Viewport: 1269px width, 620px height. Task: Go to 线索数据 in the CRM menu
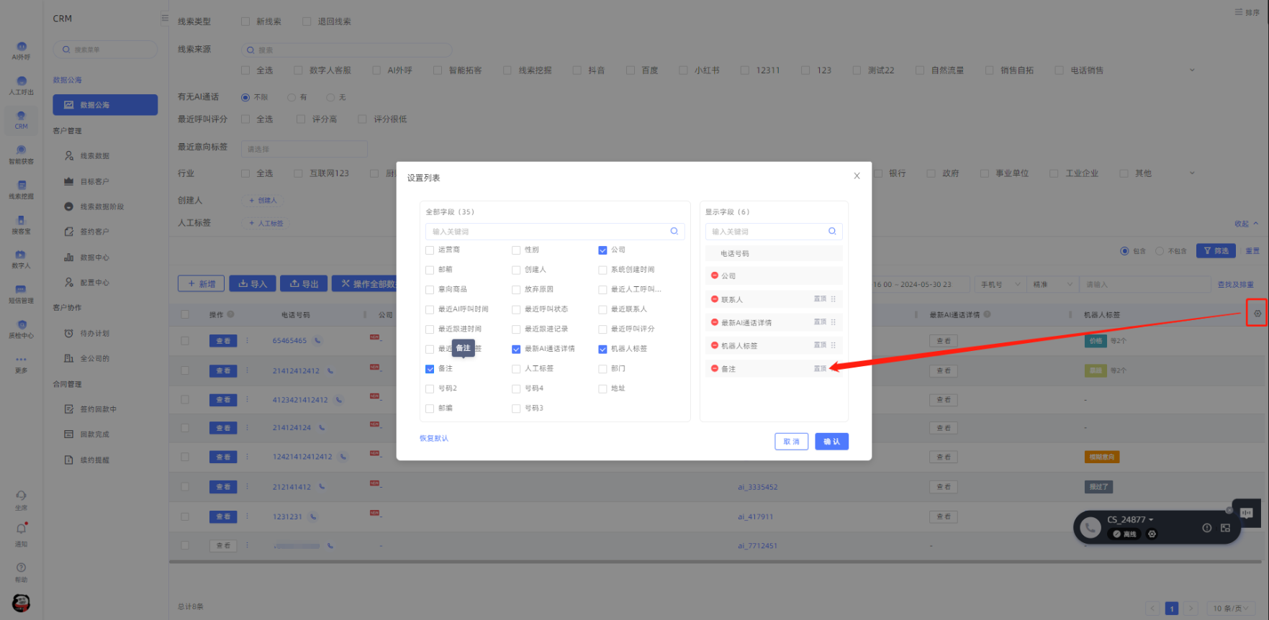point(94,156)
